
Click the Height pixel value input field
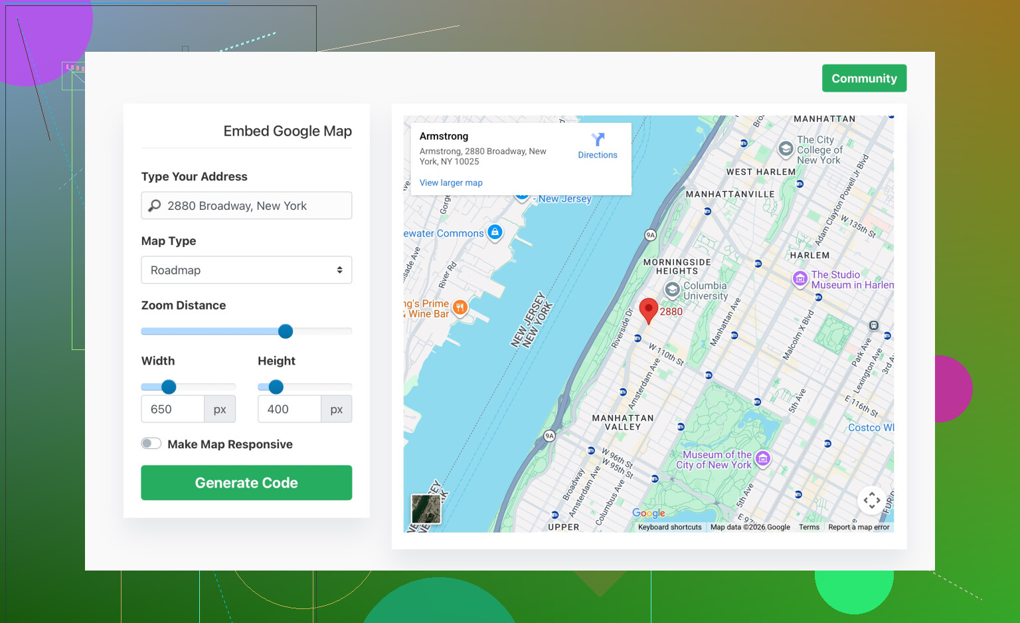click(x=290, y=409)
